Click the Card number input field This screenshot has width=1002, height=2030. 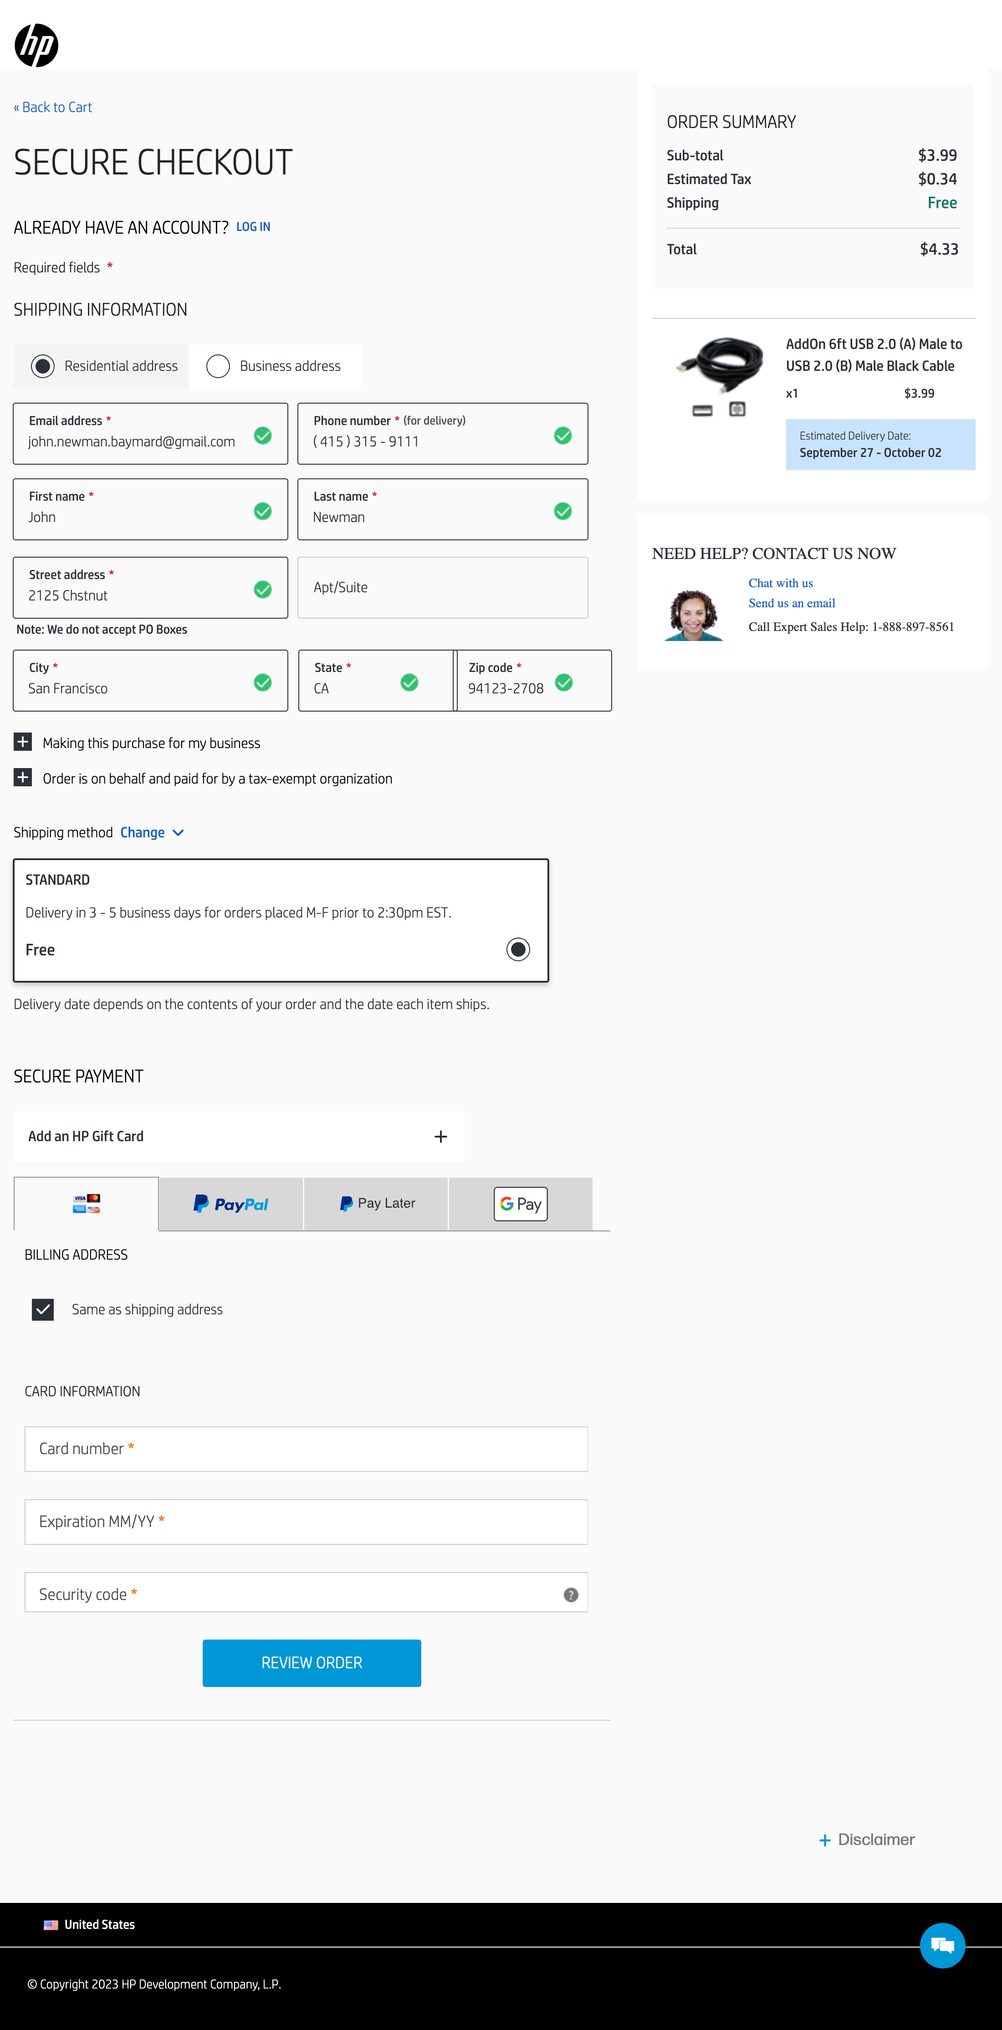(306, 1448)
